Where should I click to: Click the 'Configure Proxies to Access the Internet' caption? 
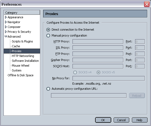pos(73,23)
